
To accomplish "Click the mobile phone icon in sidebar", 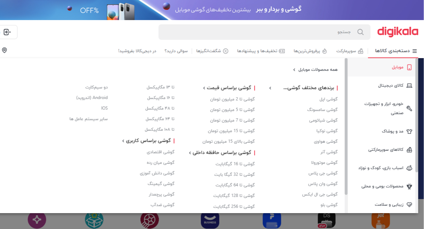I will coord(410,67).
